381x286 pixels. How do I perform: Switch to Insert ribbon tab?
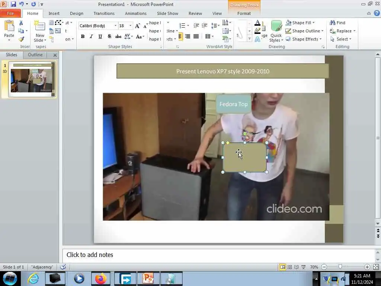click(x=54, y=13)
